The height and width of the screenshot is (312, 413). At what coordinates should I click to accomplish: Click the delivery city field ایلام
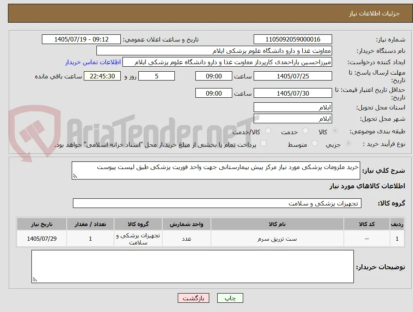(293, 119)
